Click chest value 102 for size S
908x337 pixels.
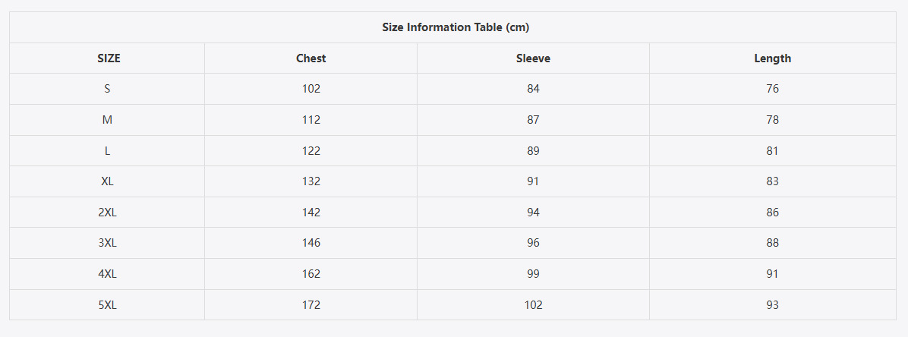[311, 89]
